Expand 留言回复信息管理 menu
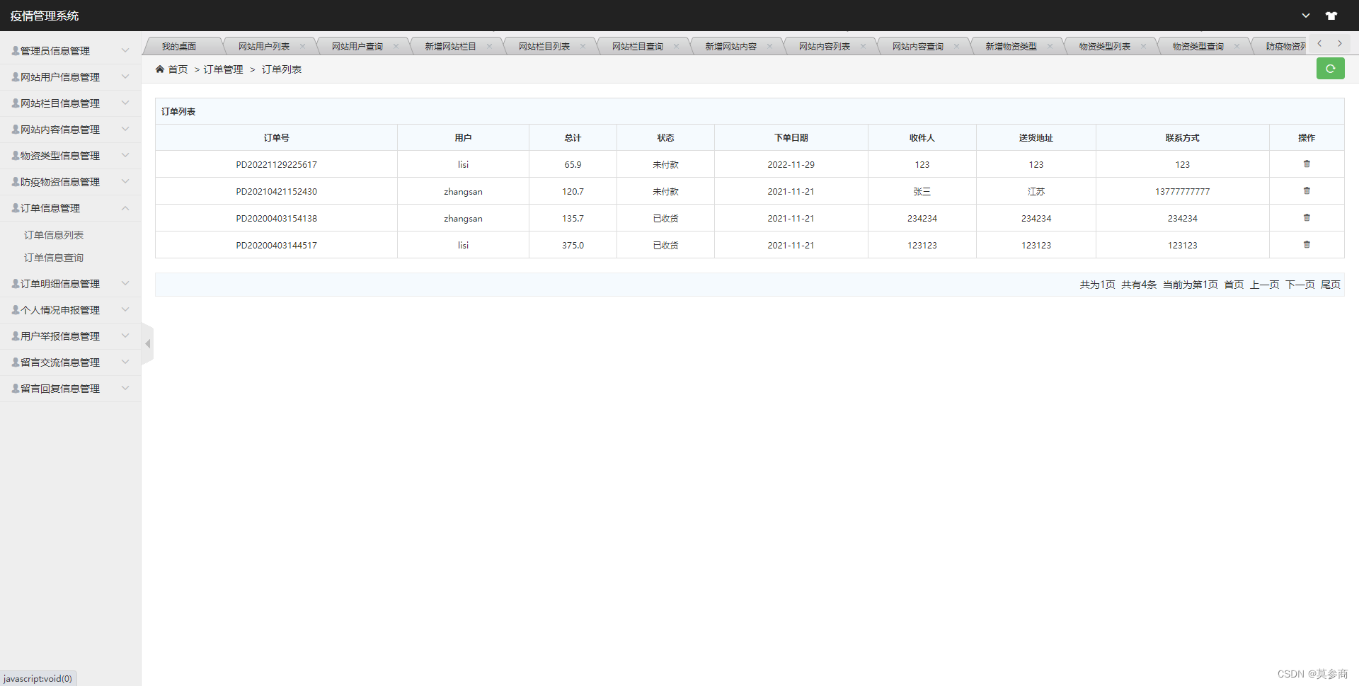 pyautogui.click(x=70, y=389)
